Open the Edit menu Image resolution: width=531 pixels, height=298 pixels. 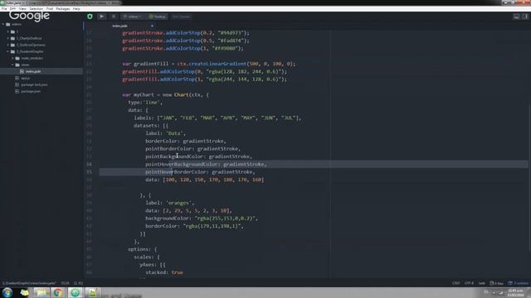pos(13,9)
